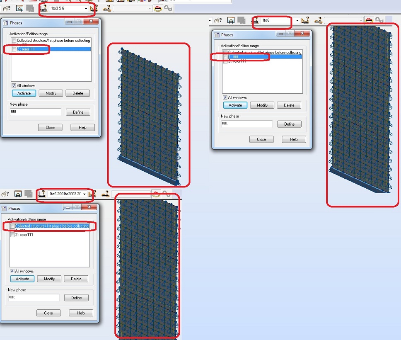Click Modify in dialog highlighting Collected structure

pyautogui.click(x=49, y=279)
